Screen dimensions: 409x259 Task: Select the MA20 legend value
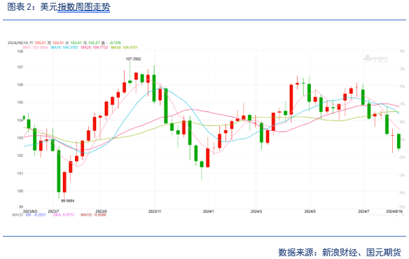tap(94, 48)
